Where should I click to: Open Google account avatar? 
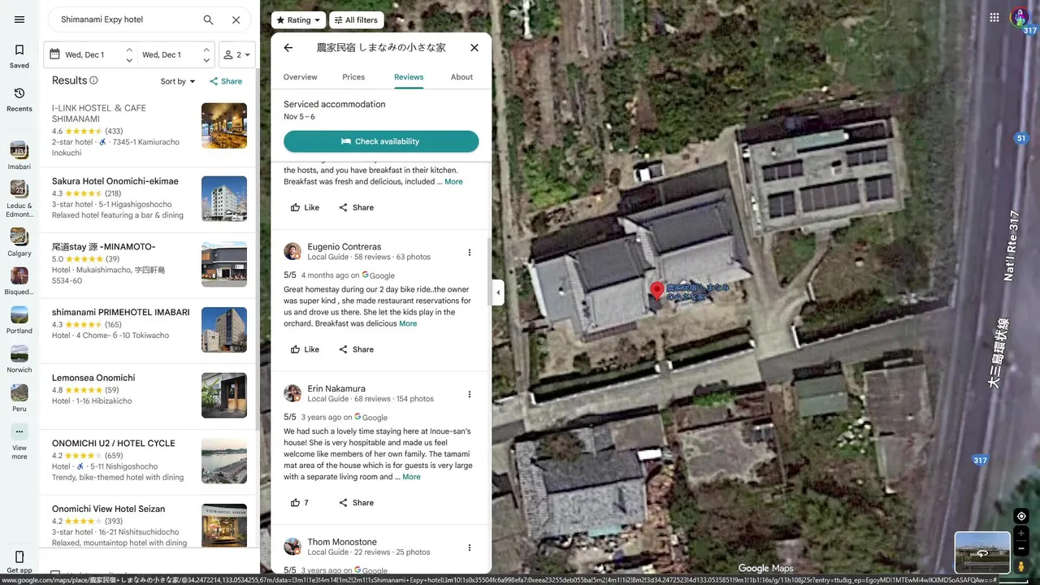[x=1020, y=17]
